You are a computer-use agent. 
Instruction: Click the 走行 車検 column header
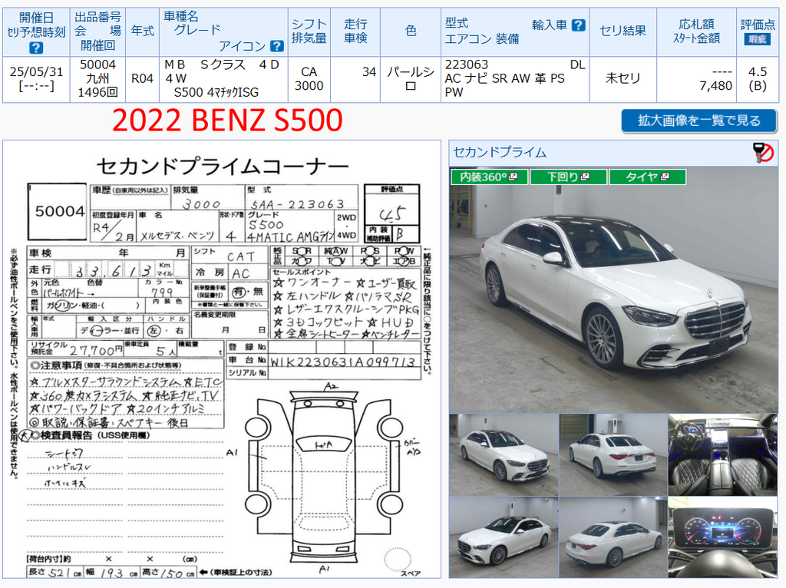tap(355, 31)
